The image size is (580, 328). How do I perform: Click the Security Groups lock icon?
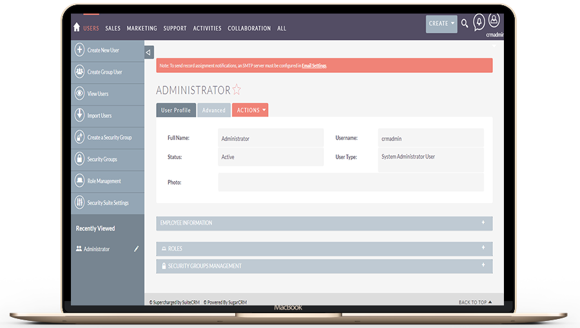[x=79, y=159]
